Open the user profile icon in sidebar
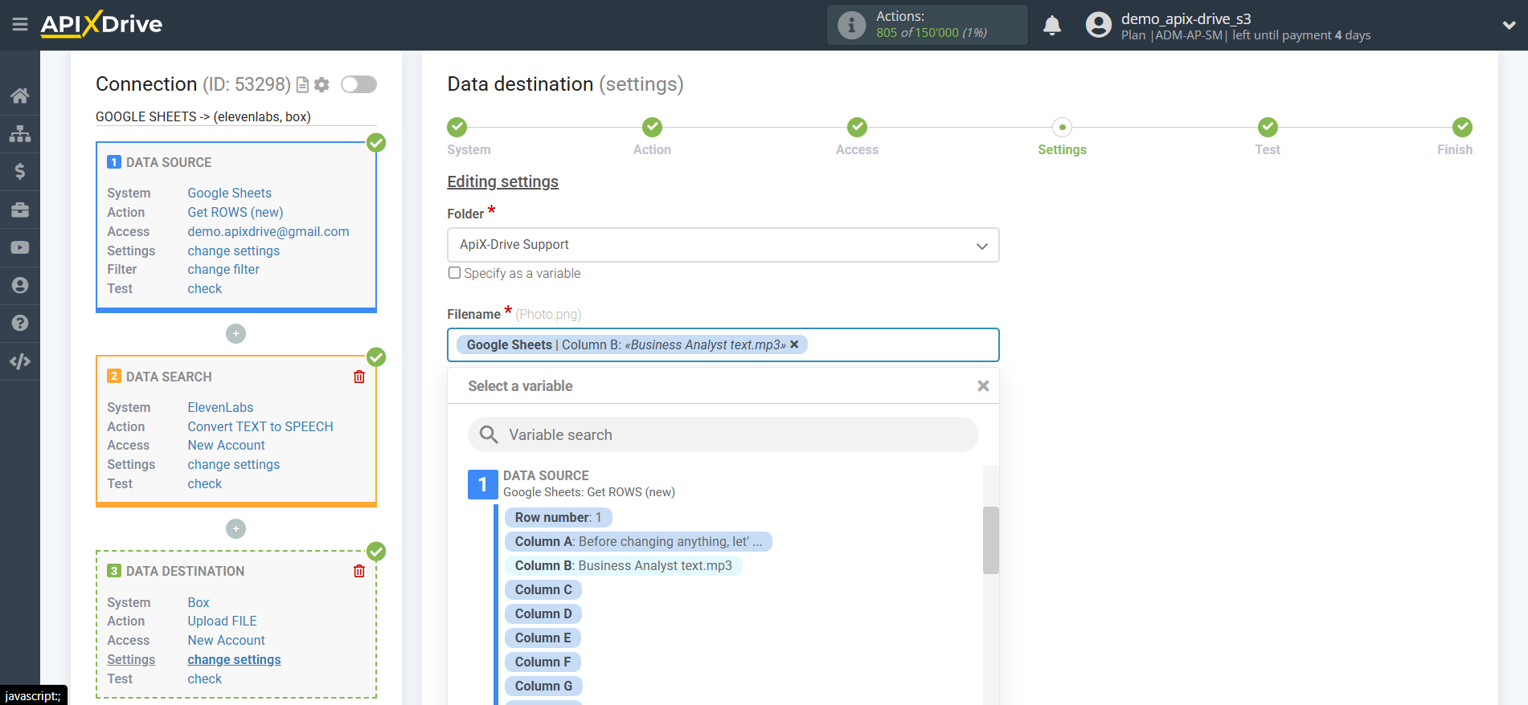 (x=20, y=285)
